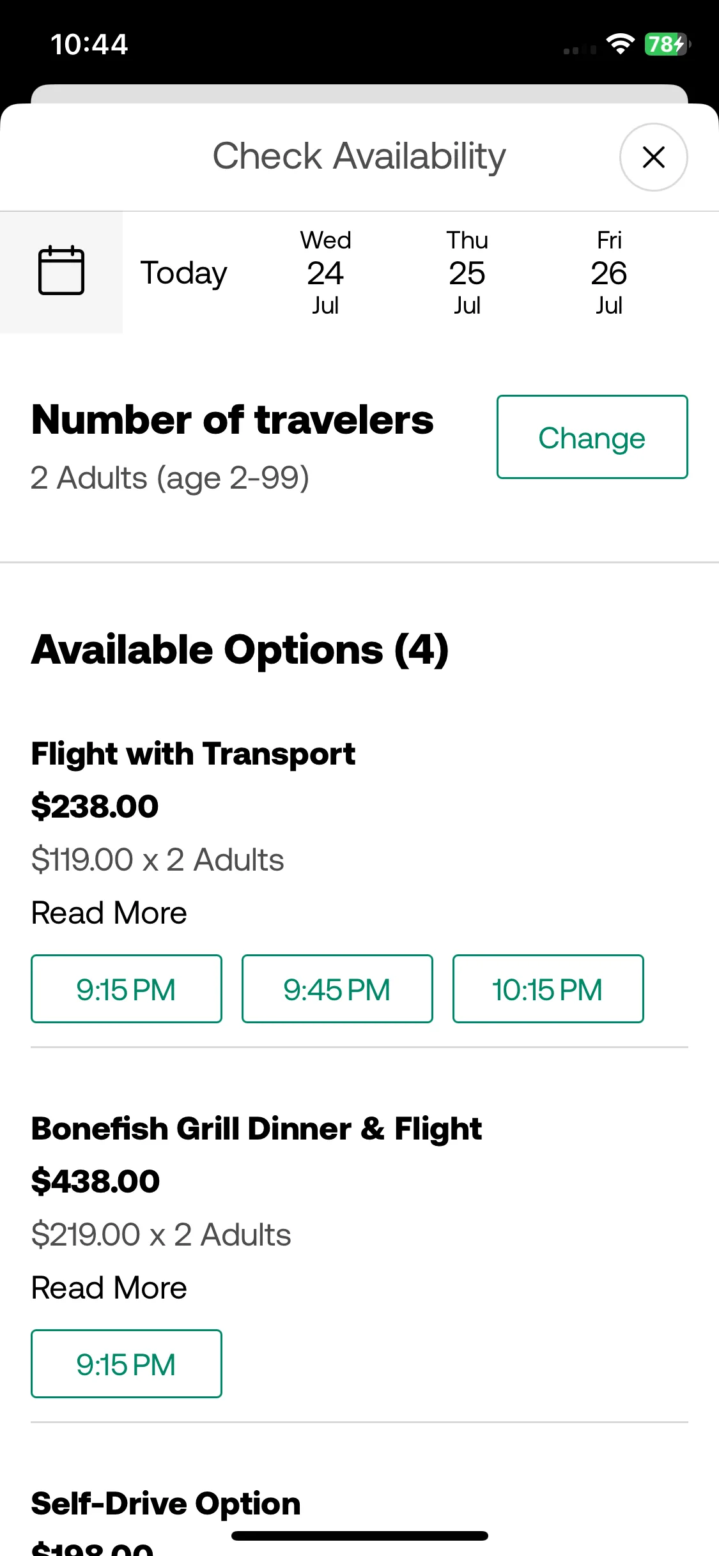Tap the Flight with Transport title
The height and width of the screenshot is (1556, 719).
pos(193,754)
